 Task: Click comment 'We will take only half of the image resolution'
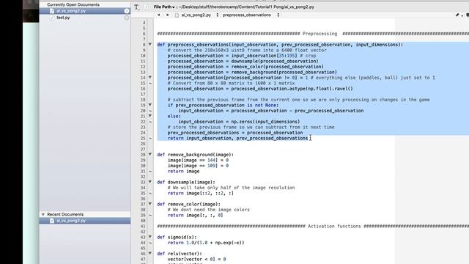pos(232,188)
